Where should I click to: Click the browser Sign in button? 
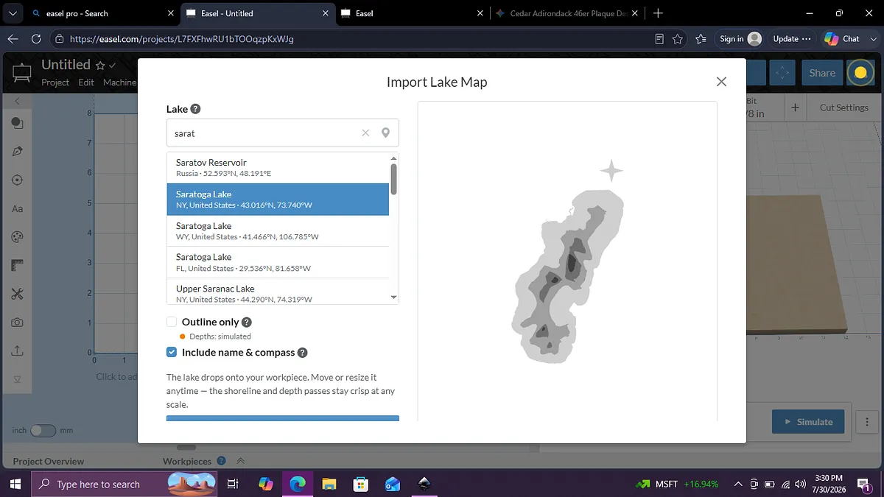[x=740, y=39]
